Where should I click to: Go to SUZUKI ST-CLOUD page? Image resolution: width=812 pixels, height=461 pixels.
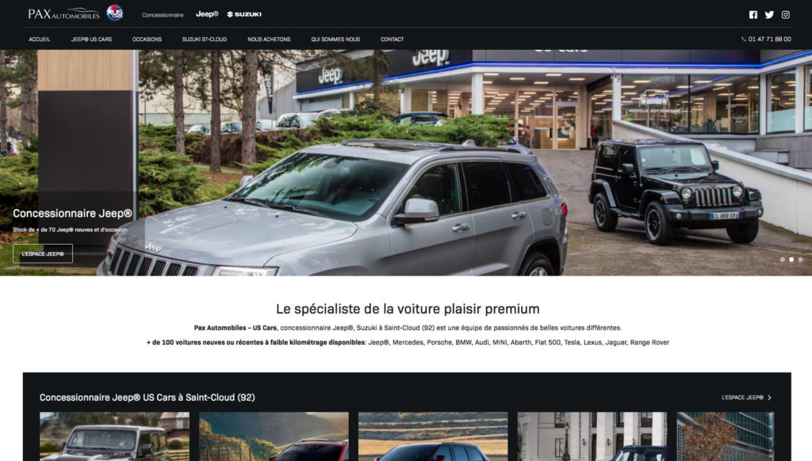[x=205, y=40]
